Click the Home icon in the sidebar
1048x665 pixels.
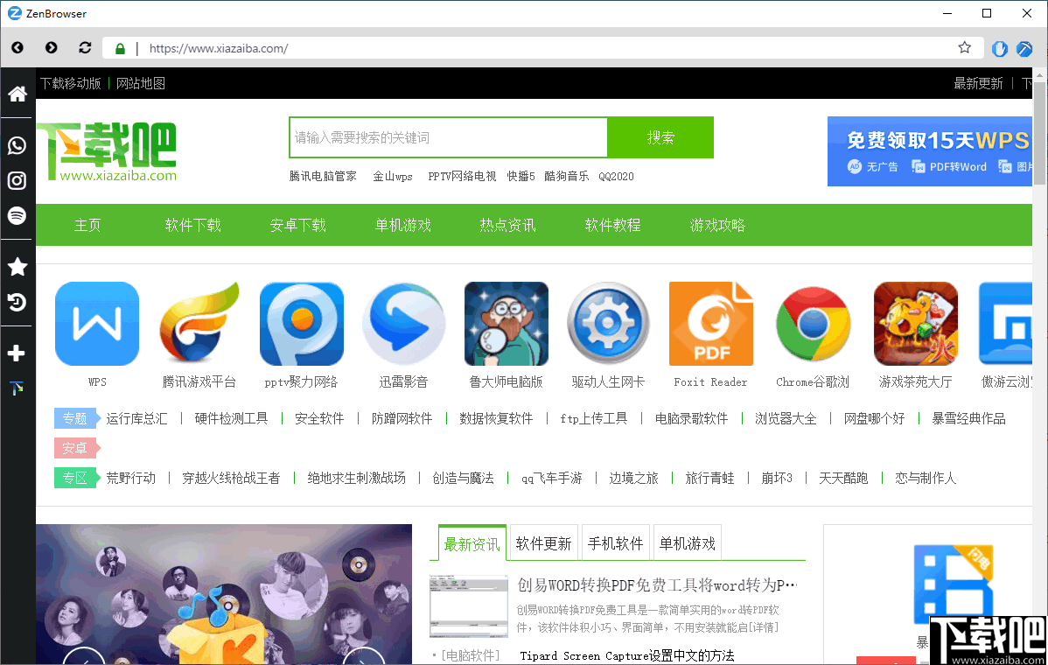[x=17, y=94]
